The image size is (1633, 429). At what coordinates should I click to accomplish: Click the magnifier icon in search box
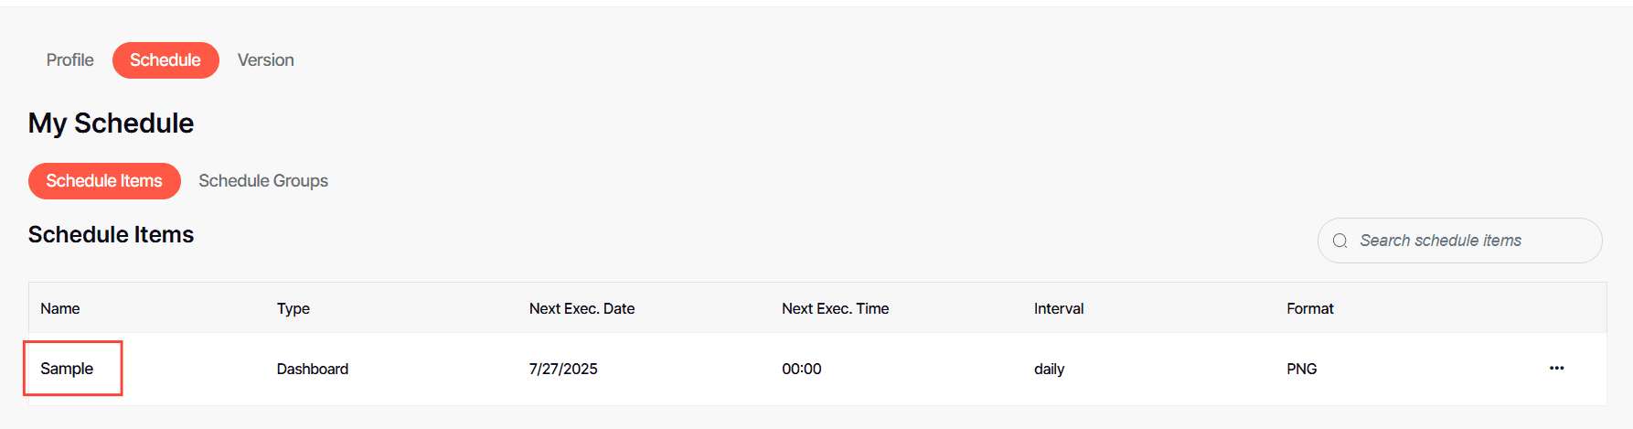coord(1340,241)
